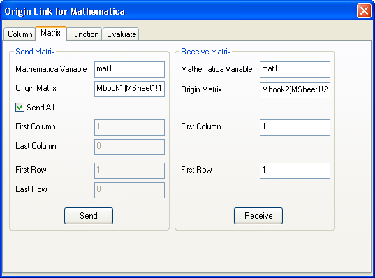Click Receive Matrix First Row field

click(295, 171)
